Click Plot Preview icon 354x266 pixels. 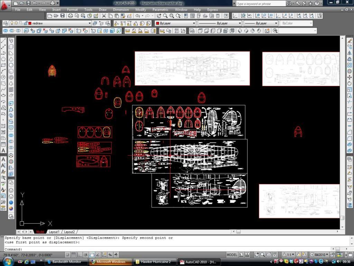(x=77, y=16)
